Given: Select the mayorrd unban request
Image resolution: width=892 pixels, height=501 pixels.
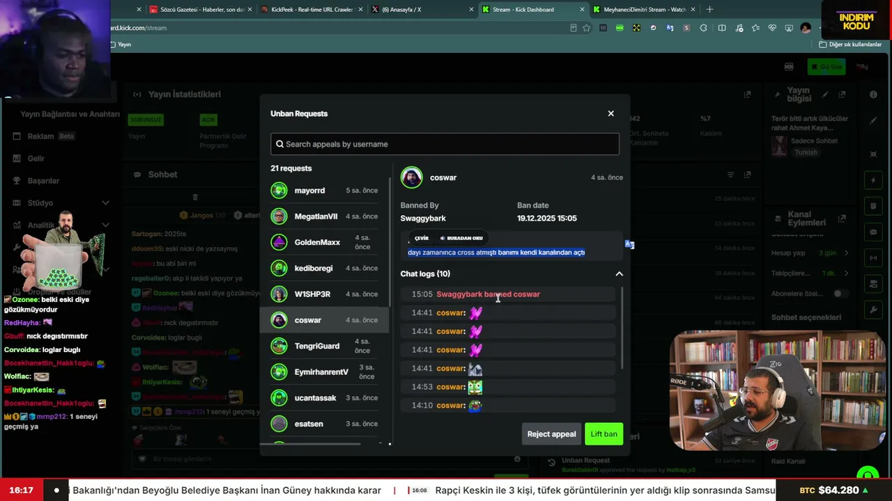Looking at the screenshot, I should pyautogui.click(x=324, y=191).
